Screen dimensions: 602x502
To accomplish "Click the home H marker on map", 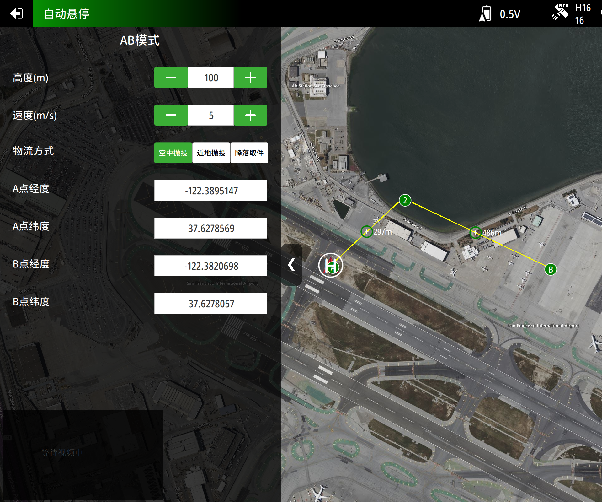I will pos(331,265).
